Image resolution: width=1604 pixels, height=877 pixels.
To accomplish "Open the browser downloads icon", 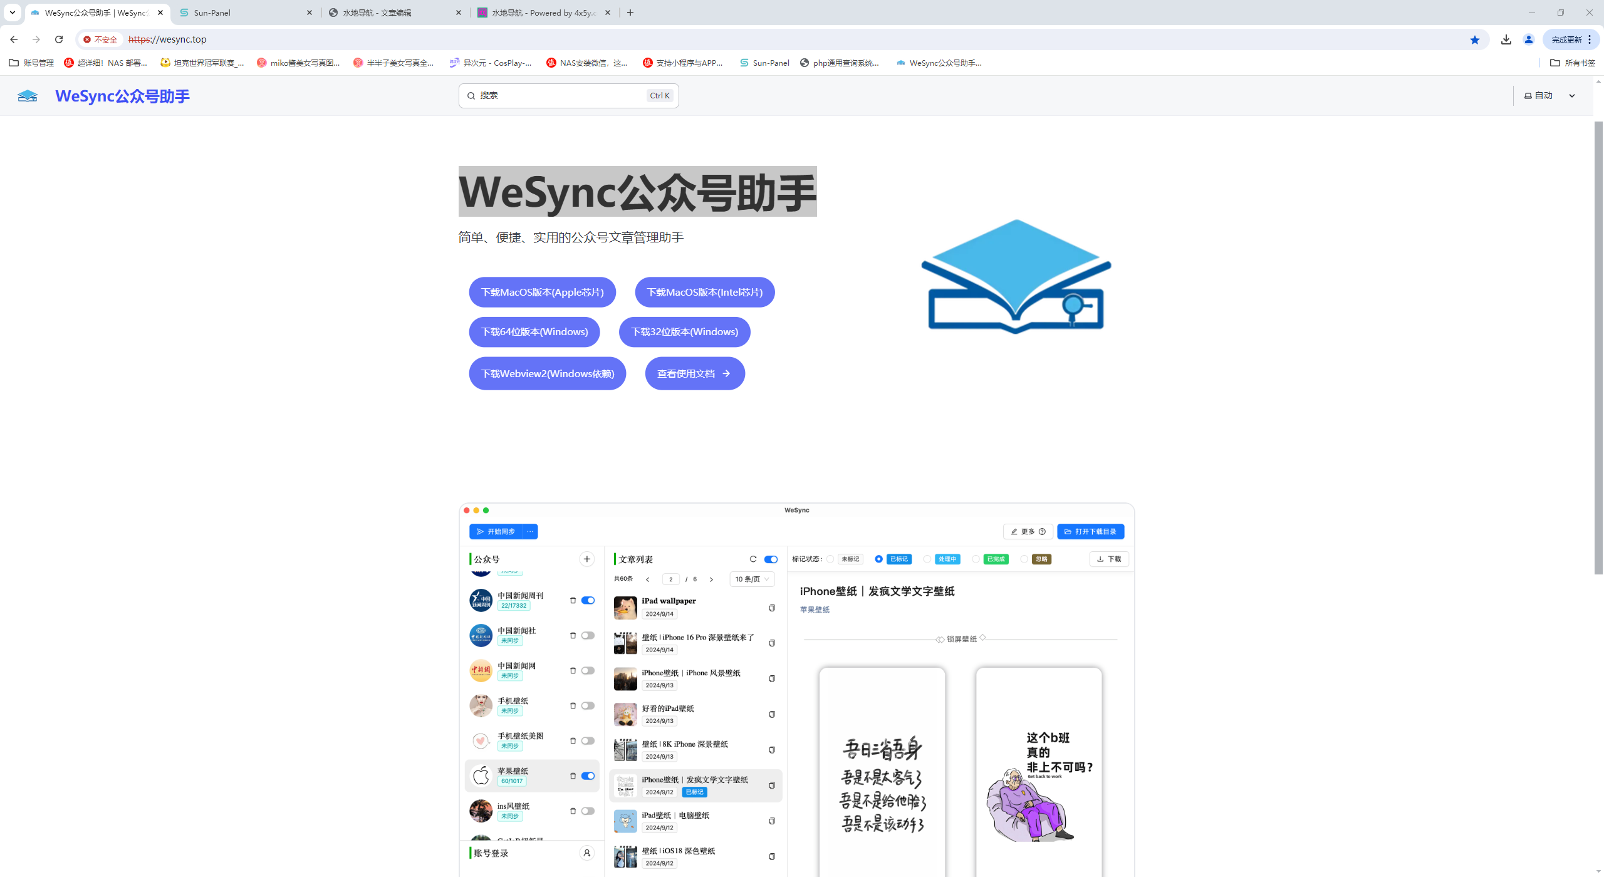I will click(1506, 39).
